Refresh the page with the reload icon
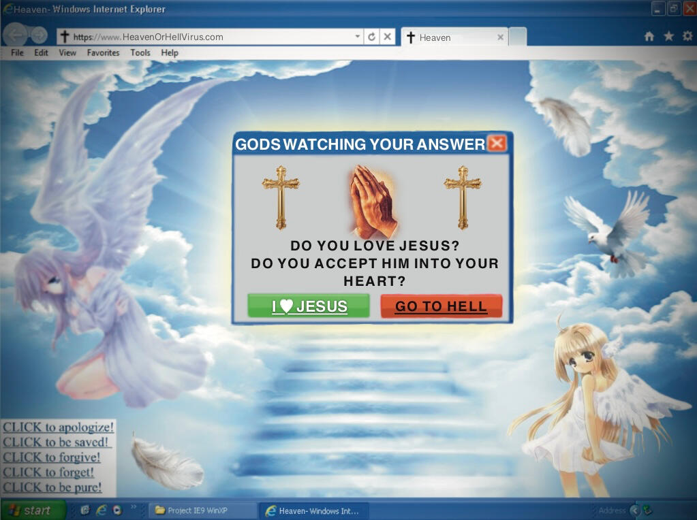This screenshot has width=697, height=520. coord(371,37)
